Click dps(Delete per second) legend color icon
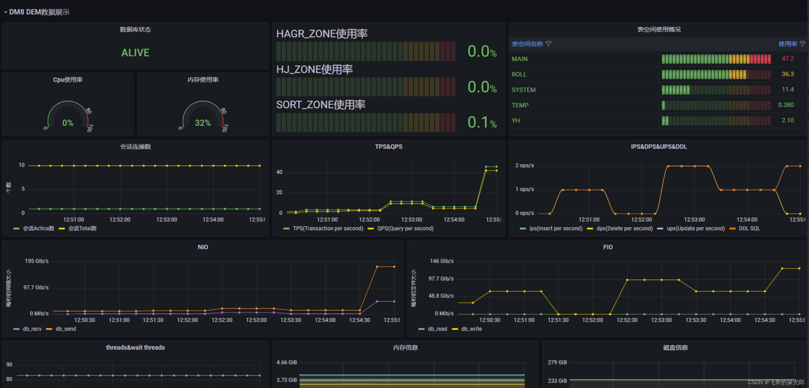The width and height of the screenshot is (809, 388). (590, 229)
